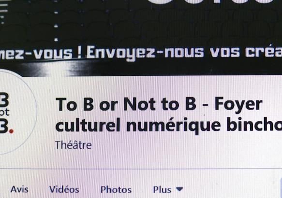The height and width of the screenshot is (198, 282).
Task: Switch to the Vidéos tab
Action: pos(64,189)
